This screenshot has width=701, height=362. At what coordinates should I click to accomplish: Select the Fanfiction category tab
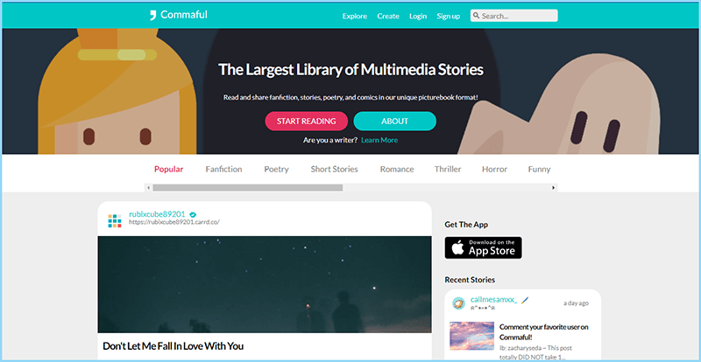pos(223,169)
